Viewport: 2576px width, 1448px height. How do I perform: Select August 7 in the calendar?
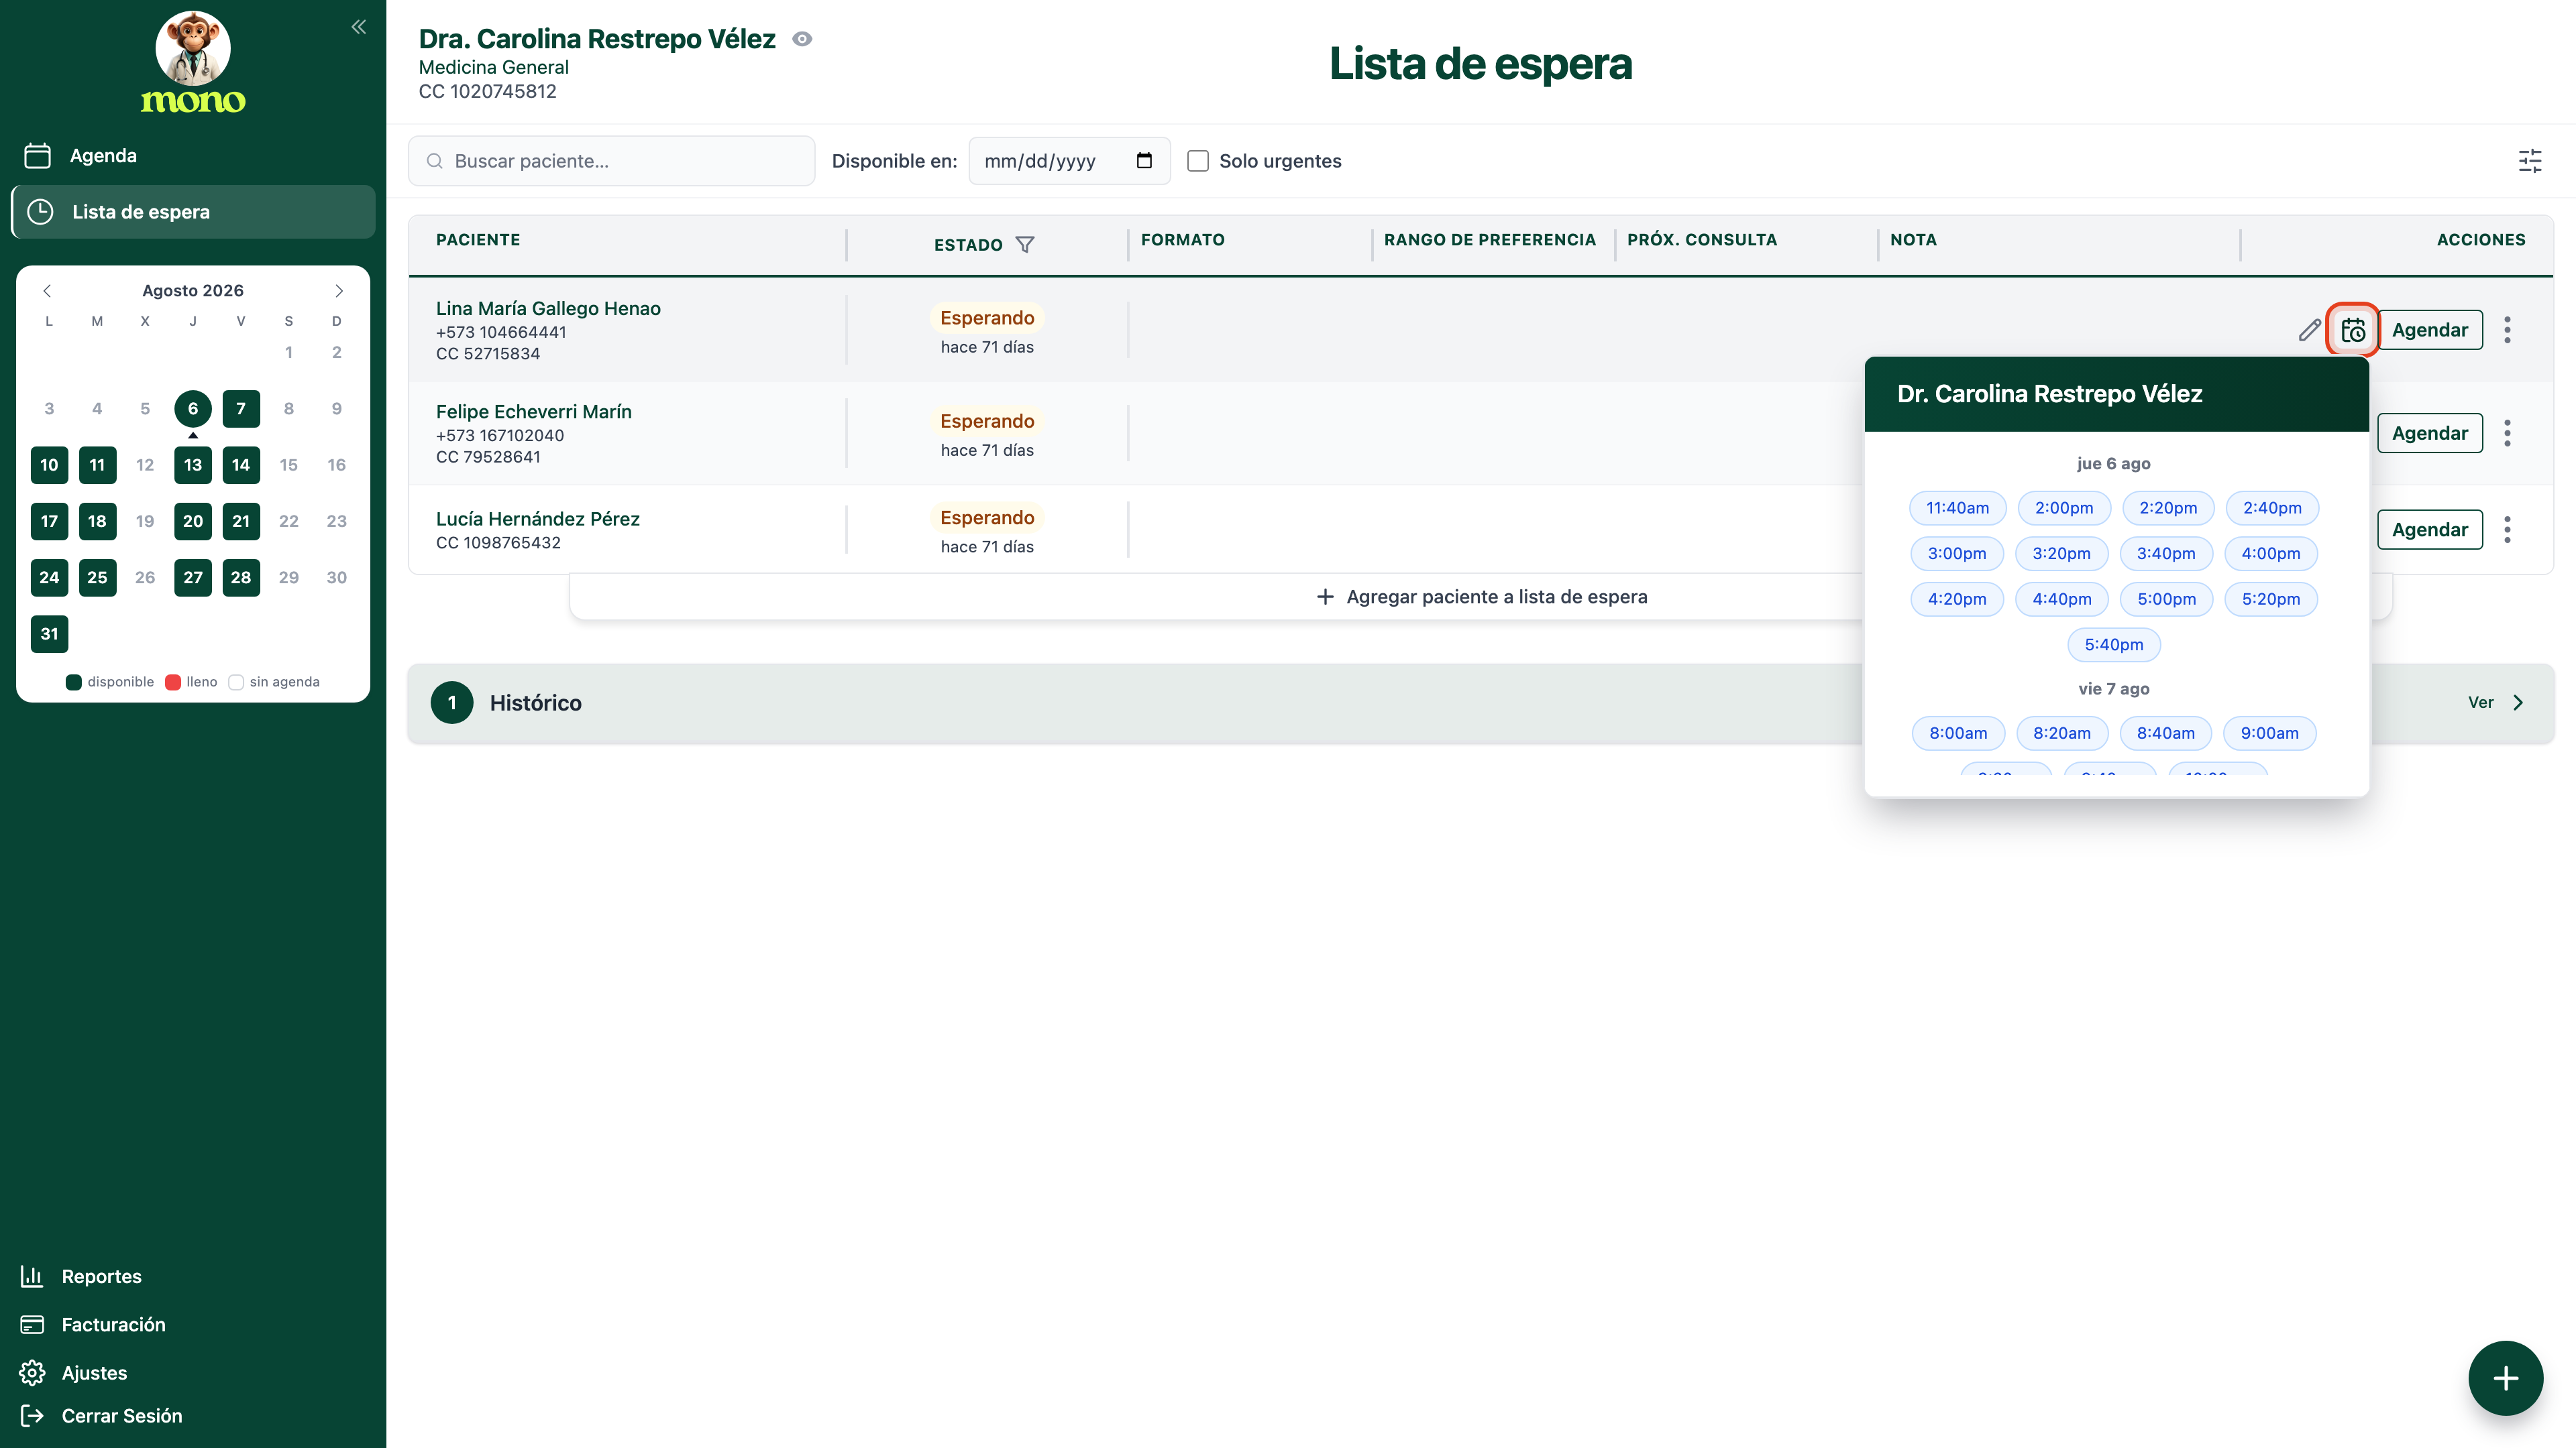241,409
